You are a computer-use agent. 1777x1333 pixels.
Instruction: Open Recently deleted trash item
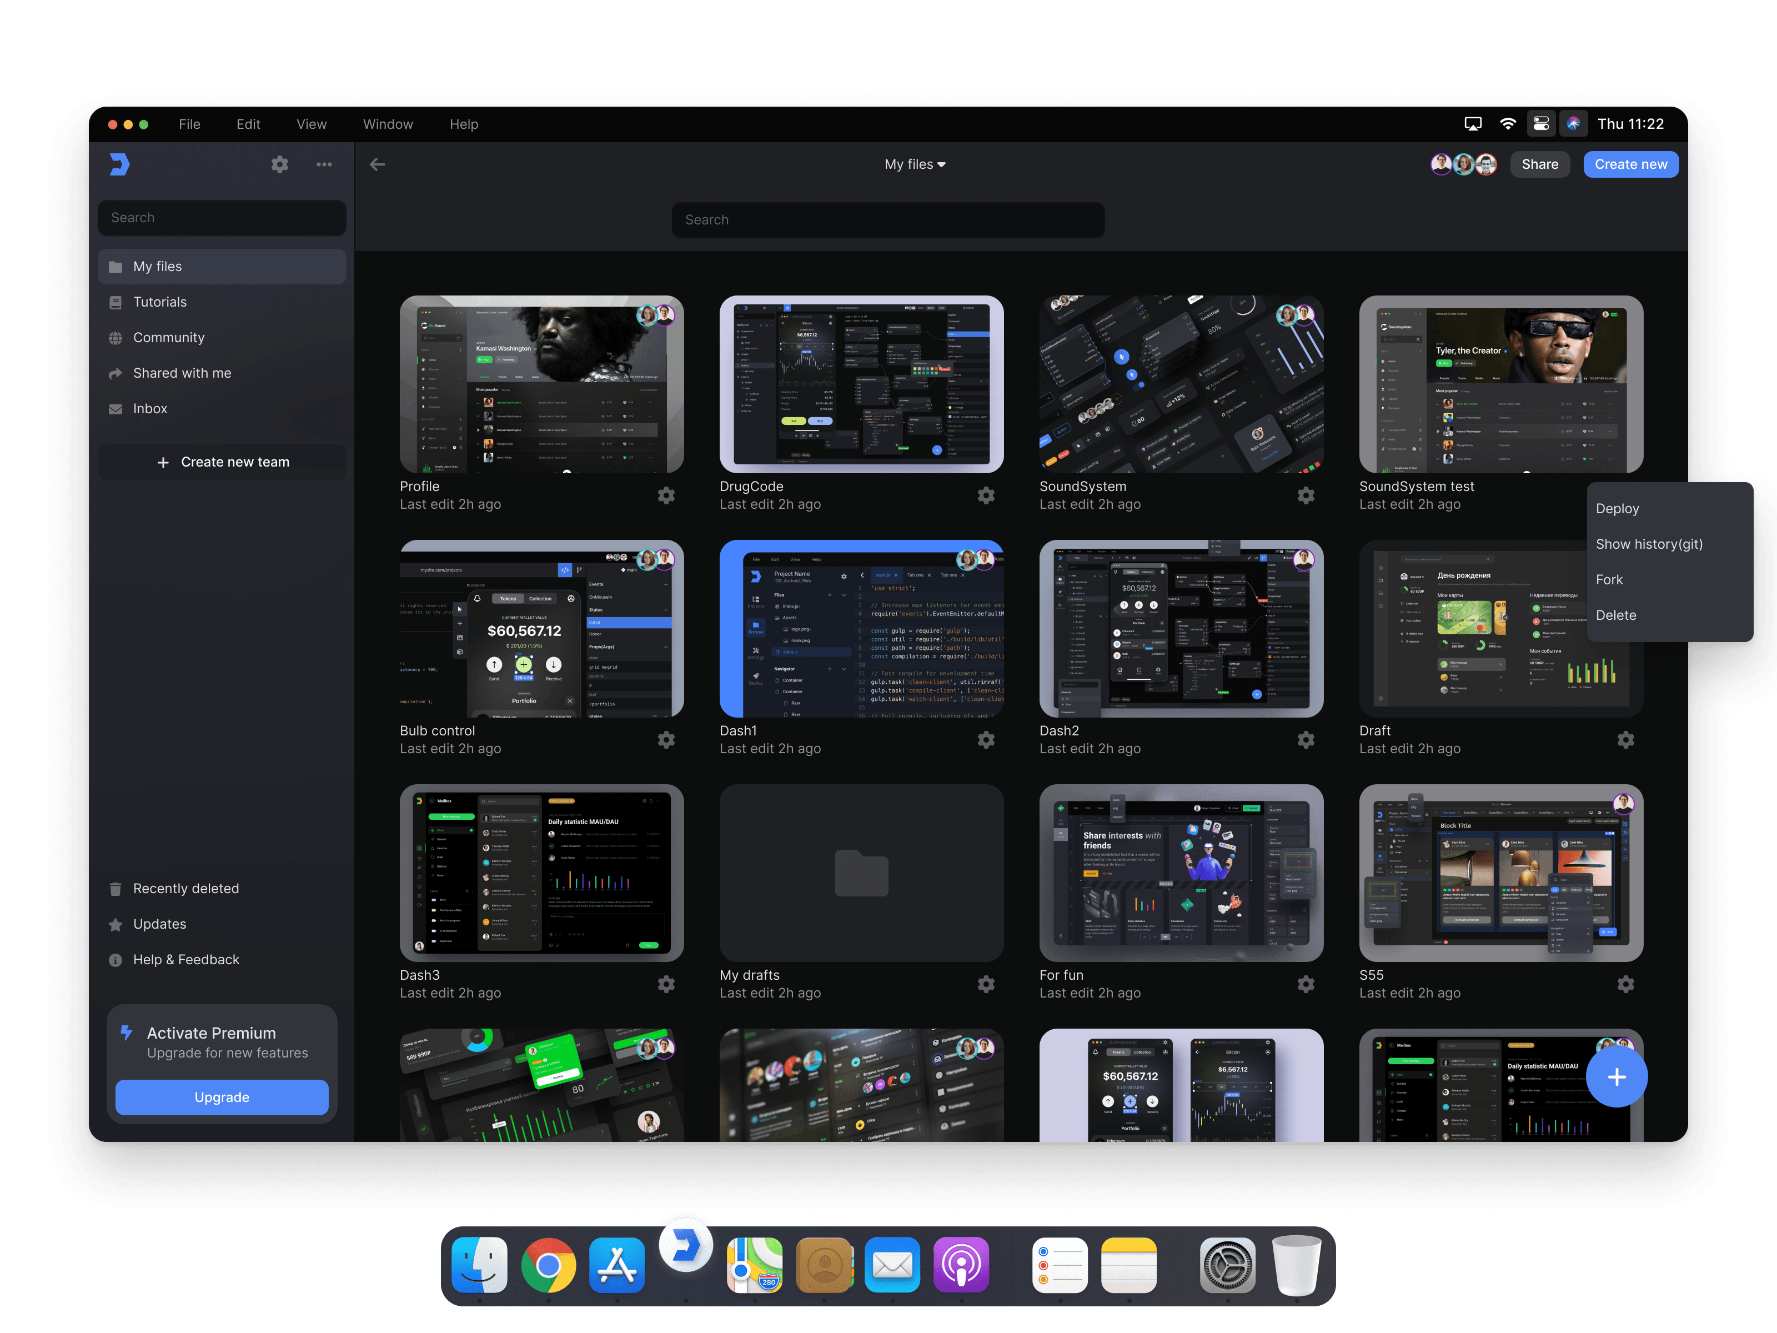(x=185, y=889)
